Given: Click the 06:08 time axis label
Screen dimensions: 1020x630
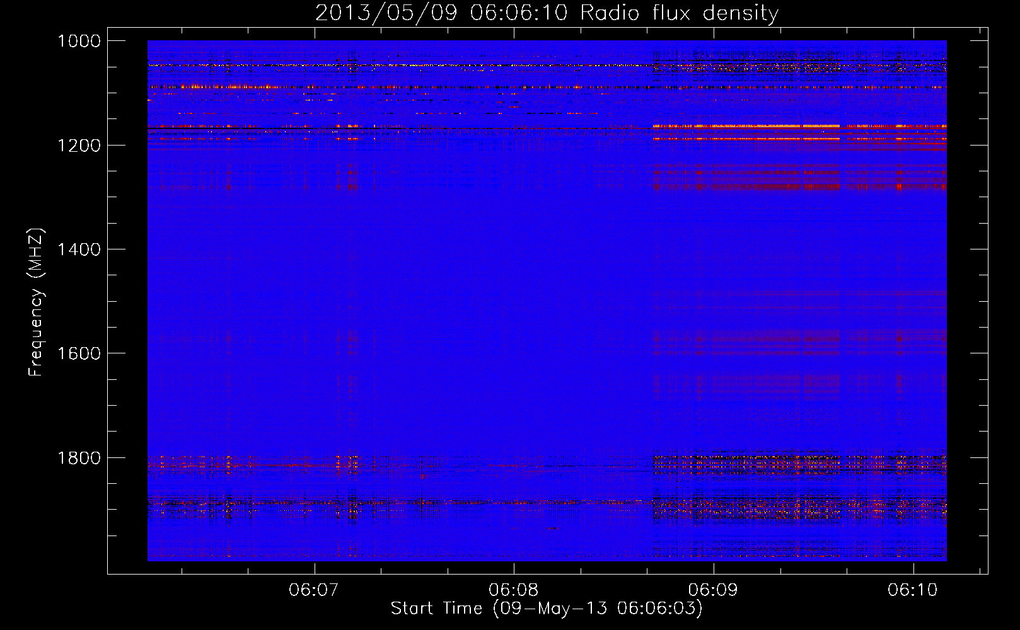Looking at the screenshot, I should tap(514, 590).
